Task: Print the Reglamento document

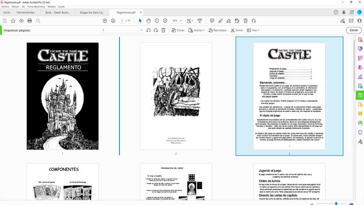Action: (x=30, y=21)
